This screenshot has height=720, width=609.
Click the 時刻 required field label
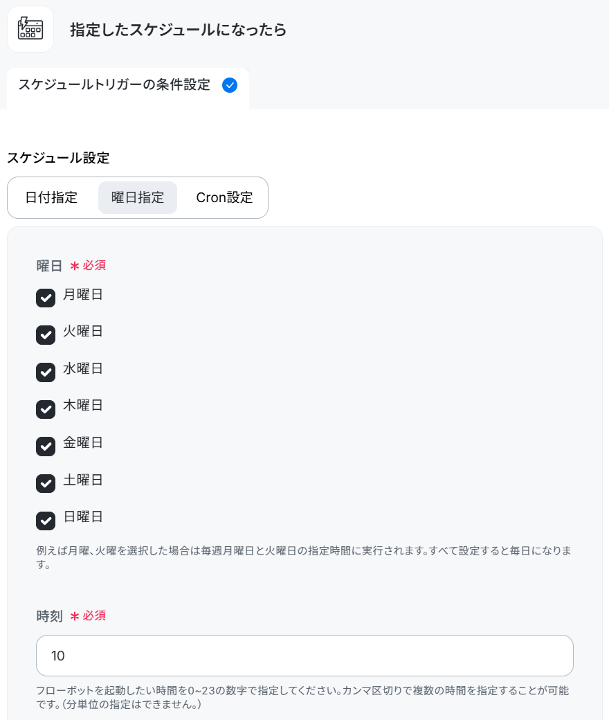pos(71,615)
